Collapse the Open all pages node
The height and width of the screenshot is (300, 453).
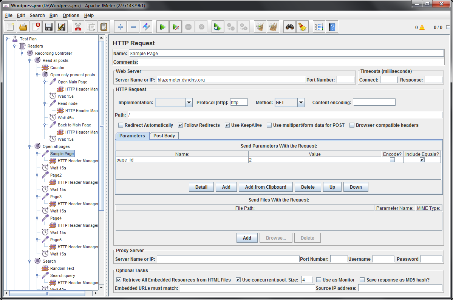pos(29,146)
